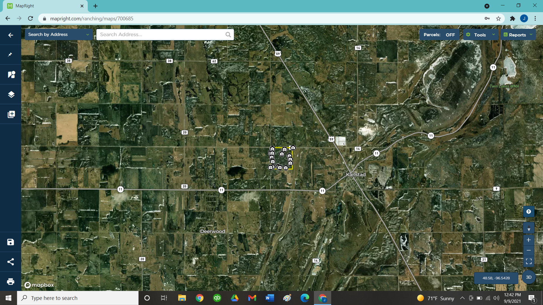Open the Tools dropdown menu
The image size is (543, 305).
[480, 35]
